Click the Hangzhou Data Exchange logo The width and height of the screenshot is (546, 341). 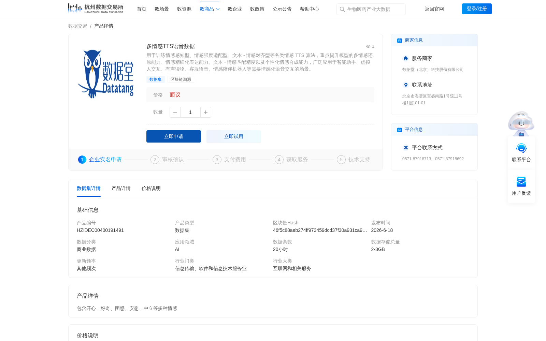click(96, 9)
